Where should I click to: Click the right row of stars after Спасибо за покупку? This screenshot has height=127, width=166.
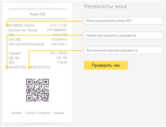coord(59,113)
